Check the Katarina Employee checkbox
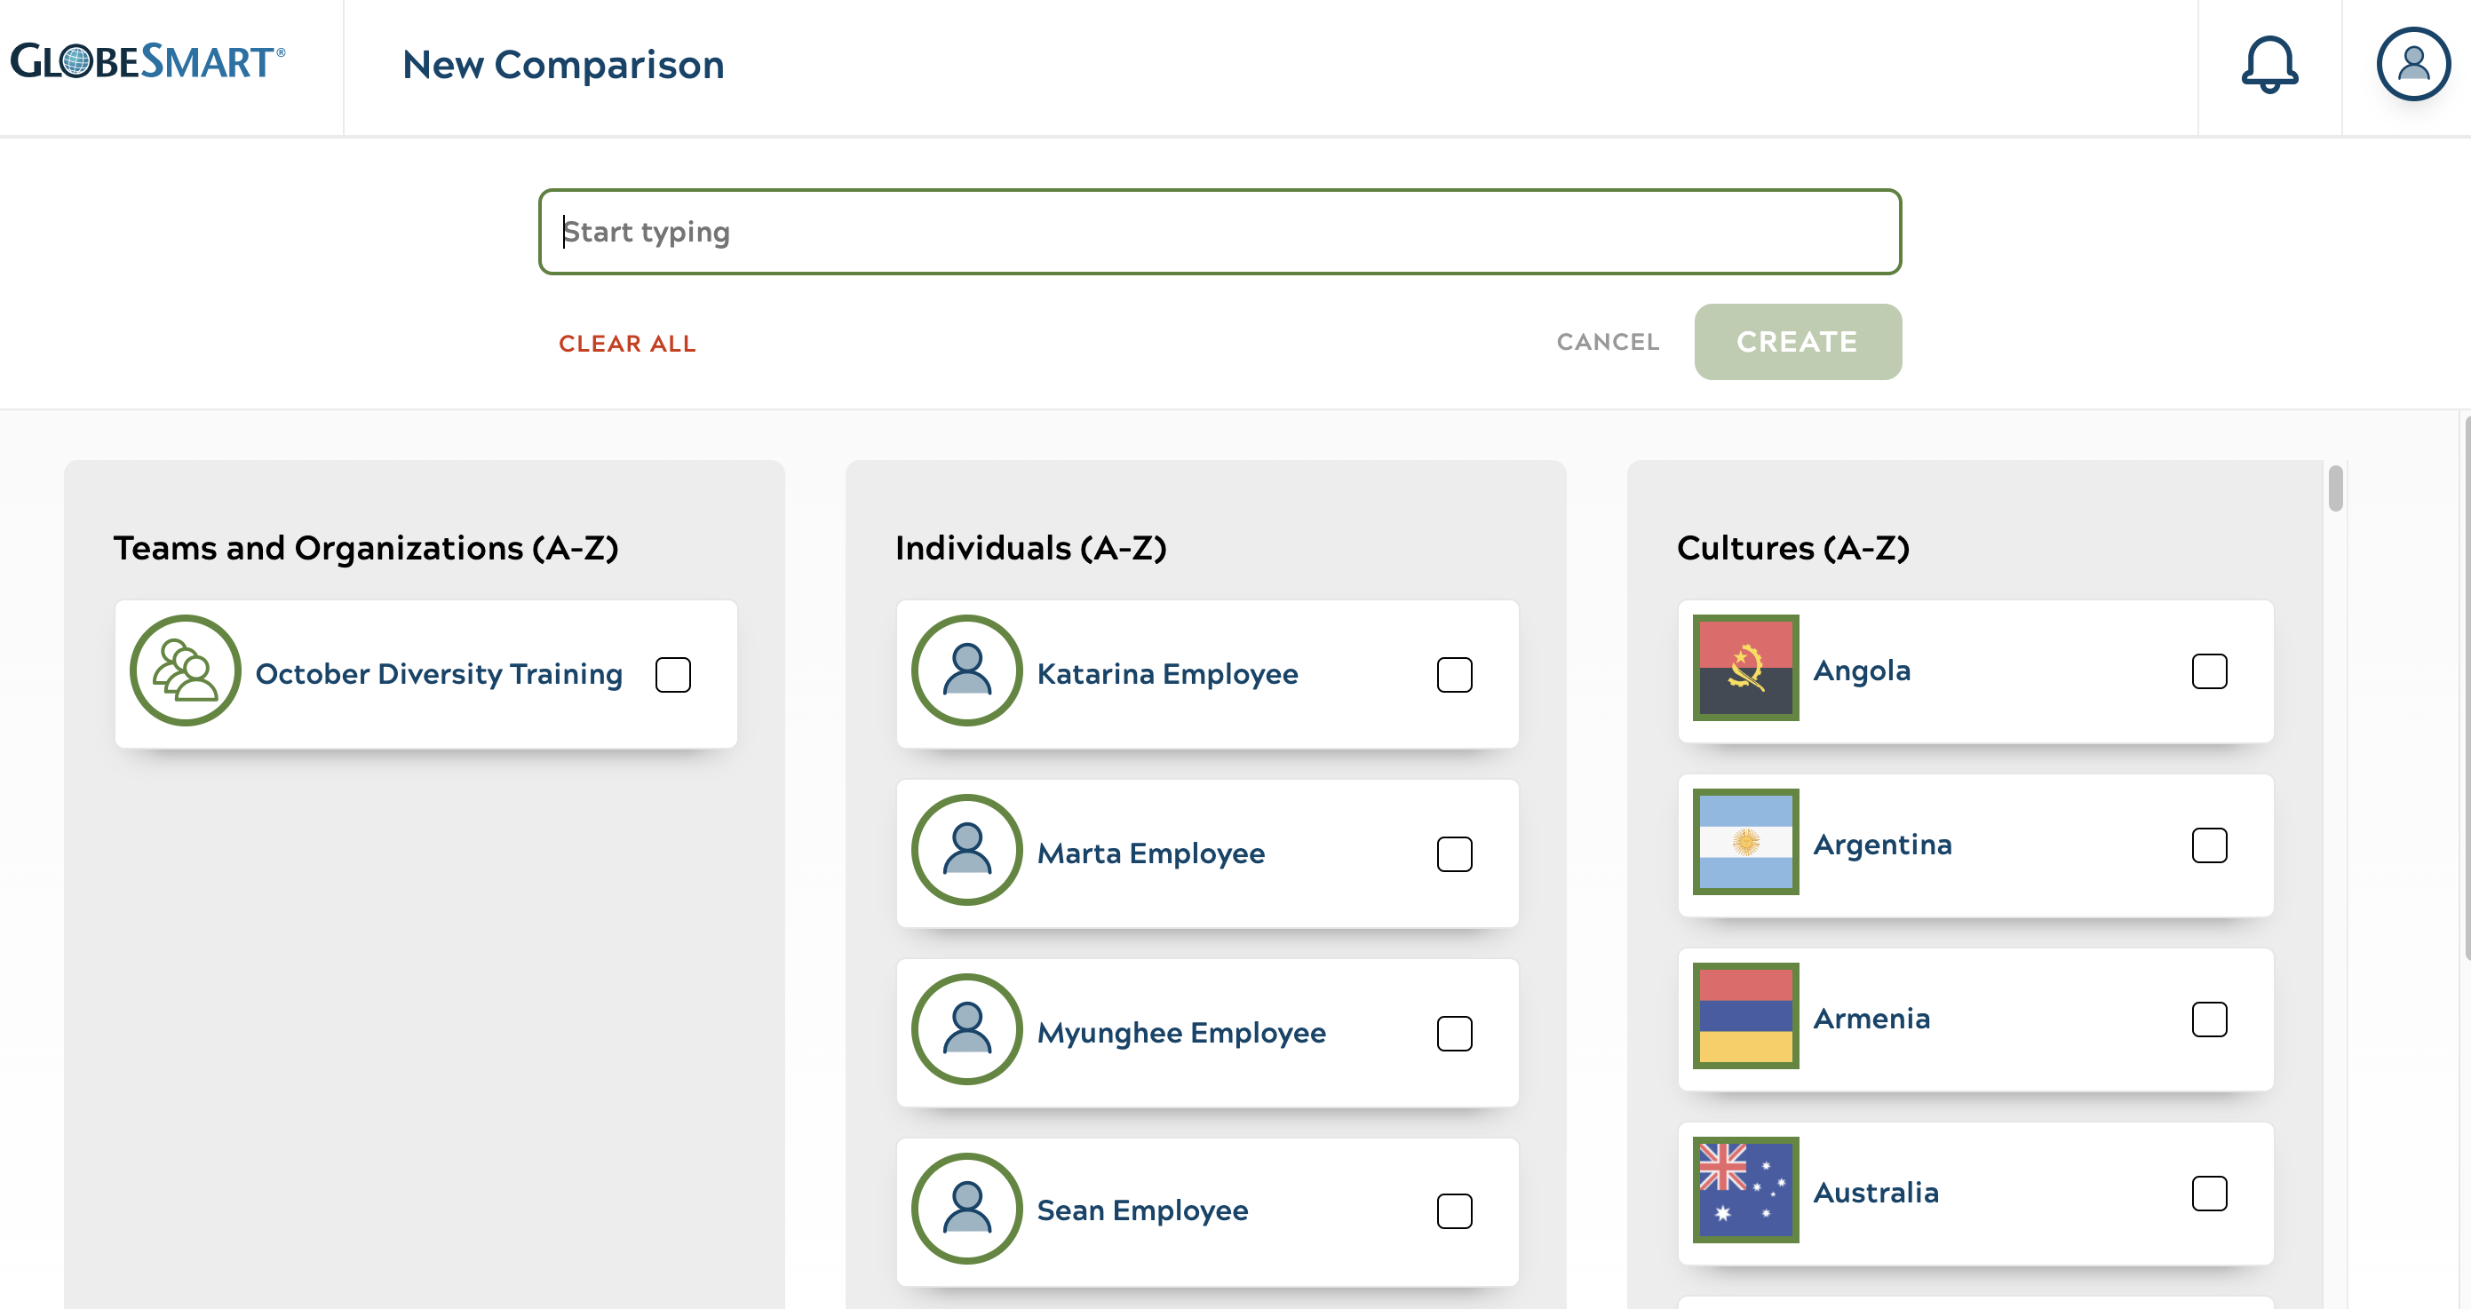Image resolution: width=2471 pixels, height=1309 pixels. 1454,674
